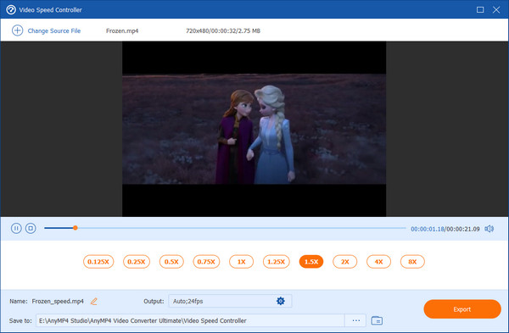Open output settings with the gear icon
This screenshot has width=509, height=333.
point(281,301)
